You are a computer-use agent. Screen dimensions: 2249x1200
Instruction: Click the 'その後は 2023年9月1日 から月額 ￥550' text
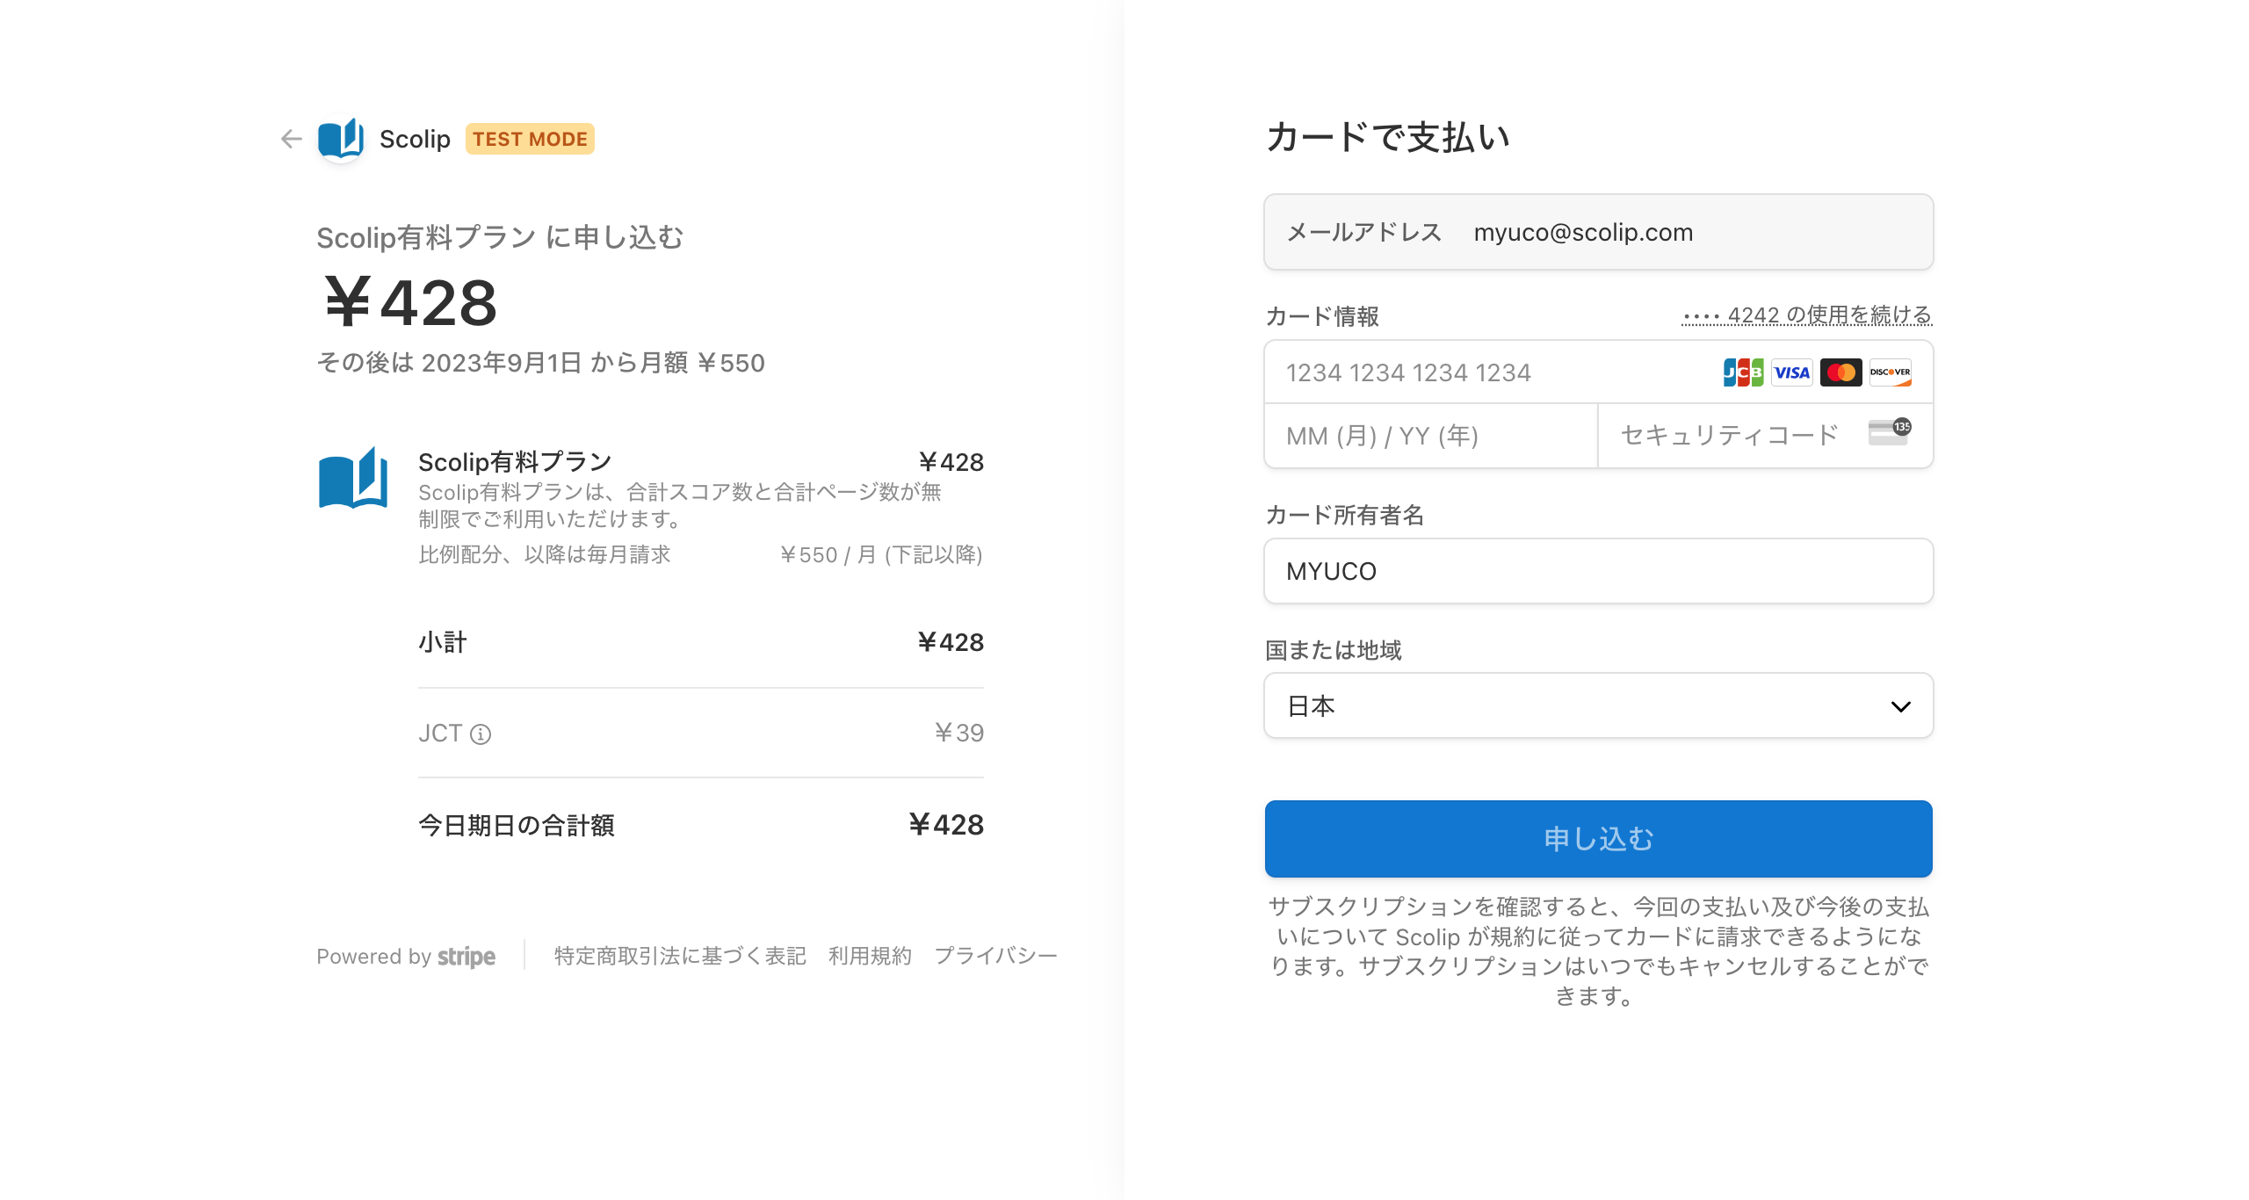pos(540,363)
